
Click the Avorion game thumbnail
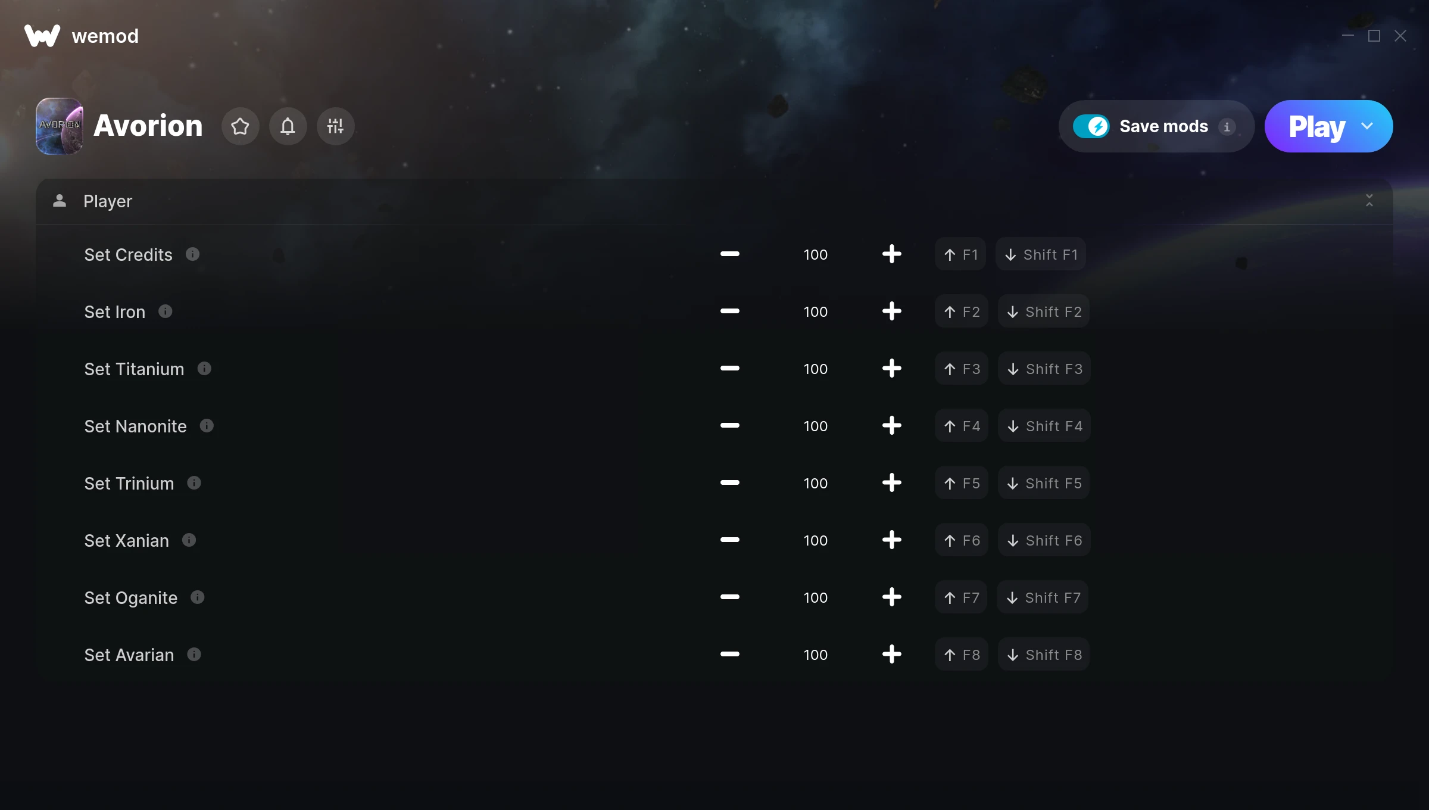(x=59, y=126)
